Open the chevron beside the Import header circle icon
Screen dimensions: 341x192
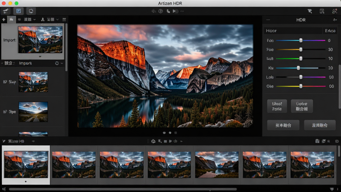point(62,63)
